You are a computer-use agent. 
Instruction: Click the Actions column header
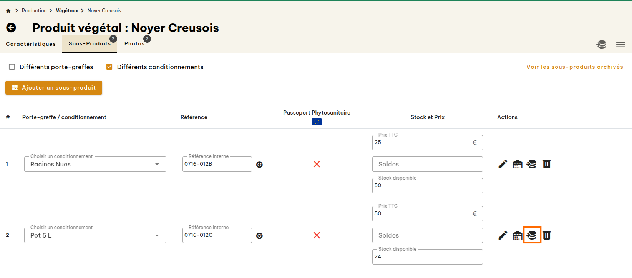507,117
